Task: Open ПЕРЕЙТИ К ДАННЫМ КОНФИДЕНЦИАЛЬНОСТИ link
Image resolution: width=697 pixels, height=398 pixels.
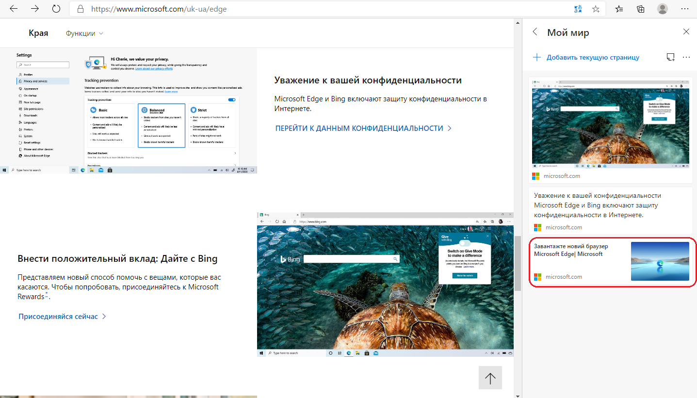Action: point(363,128)
